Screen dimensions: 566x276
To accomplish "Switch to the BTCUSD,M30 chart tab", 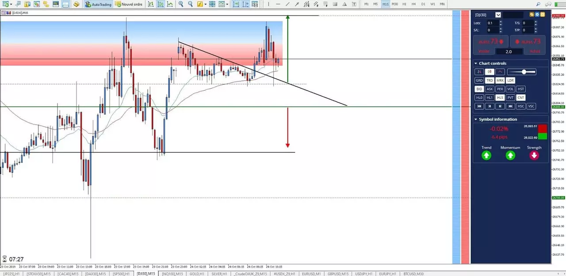I will (x=413, y=274).
